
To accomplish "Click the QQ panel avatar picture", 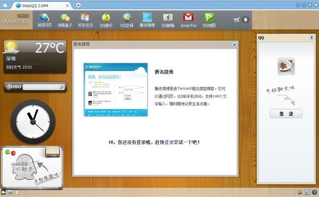I will click(x=286, y=66).
